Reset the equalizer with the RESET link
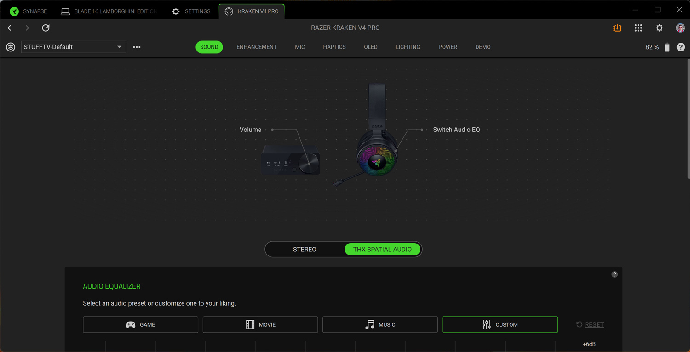Screen dimensions: 690x352 [x=590, y=324]
